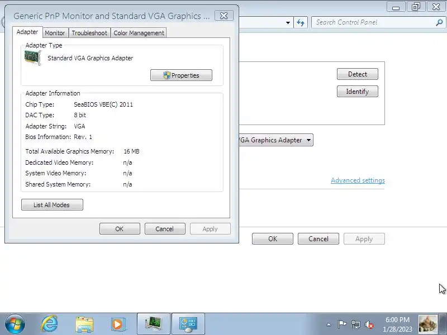Click the muted volume tray icon
The image size is (447, 335).
click(x=369, y=324)
